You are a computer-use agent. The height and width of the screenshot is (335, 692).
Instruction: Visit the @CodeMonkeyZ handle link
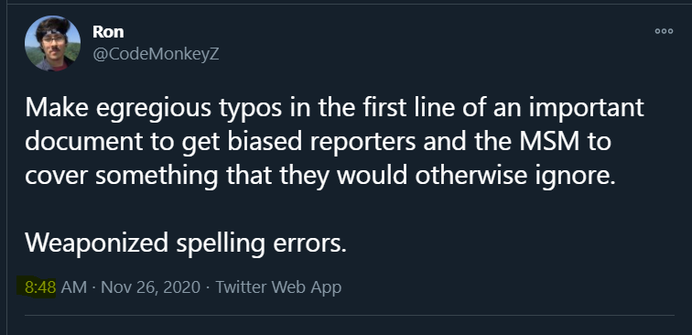coord(156,55)
